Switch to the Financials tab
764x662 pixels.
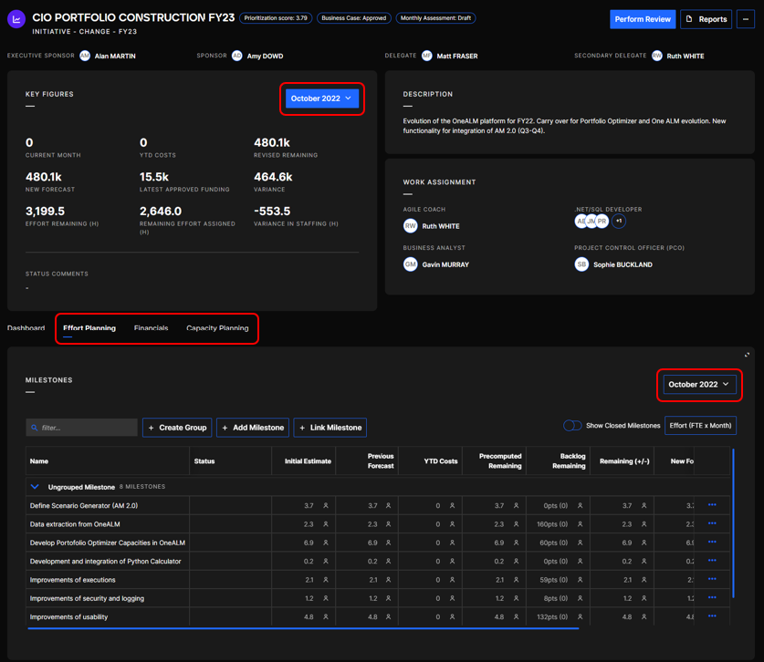tap(151, 328)
